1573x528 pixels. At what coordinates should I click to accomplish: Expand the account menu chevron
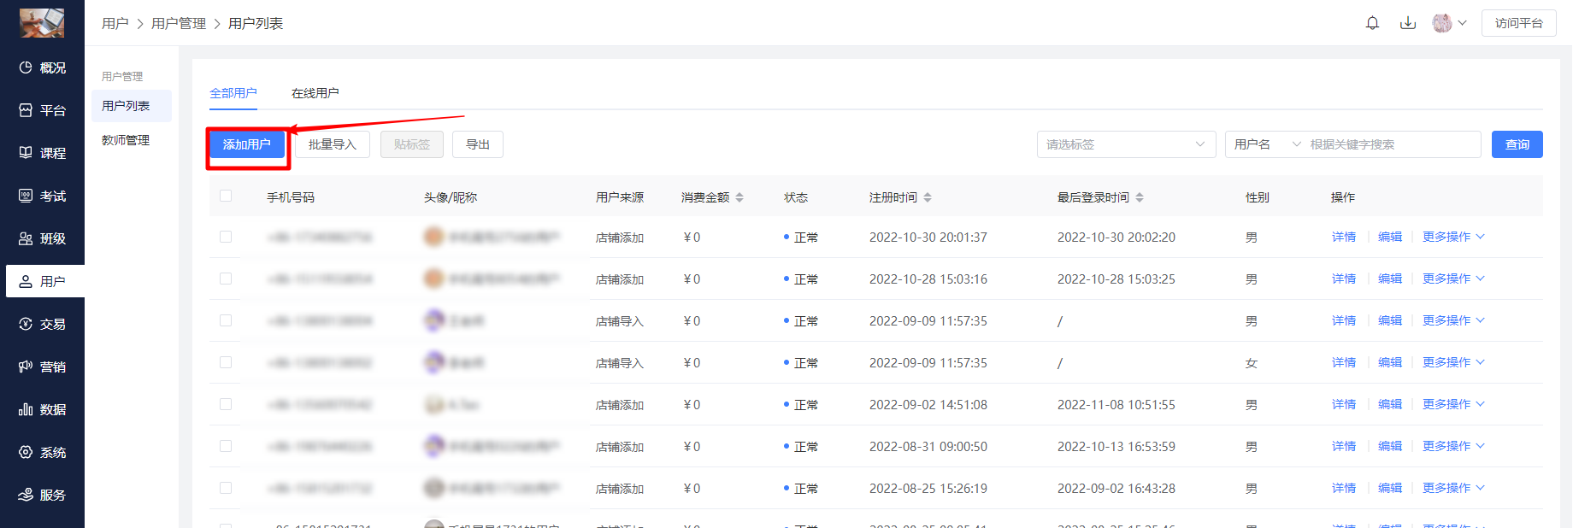(x=1463, y=23)
